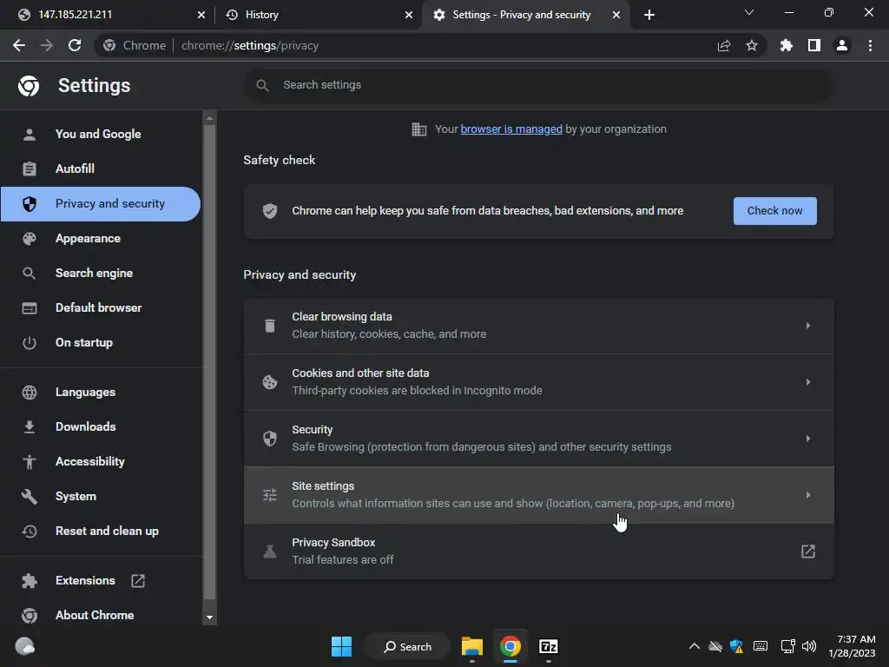
Task: Open You and Google settings
Action: tap(101, 134)
